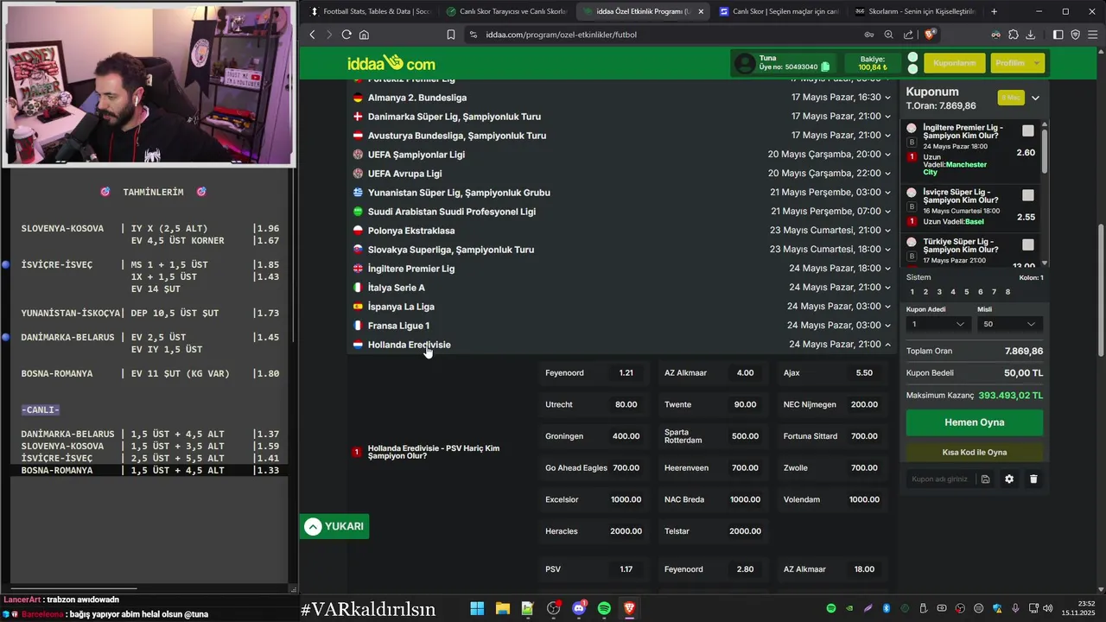1106x622 pixels.
Task: Switch to Skorlarım browser tab
Action: coord(915,11)
